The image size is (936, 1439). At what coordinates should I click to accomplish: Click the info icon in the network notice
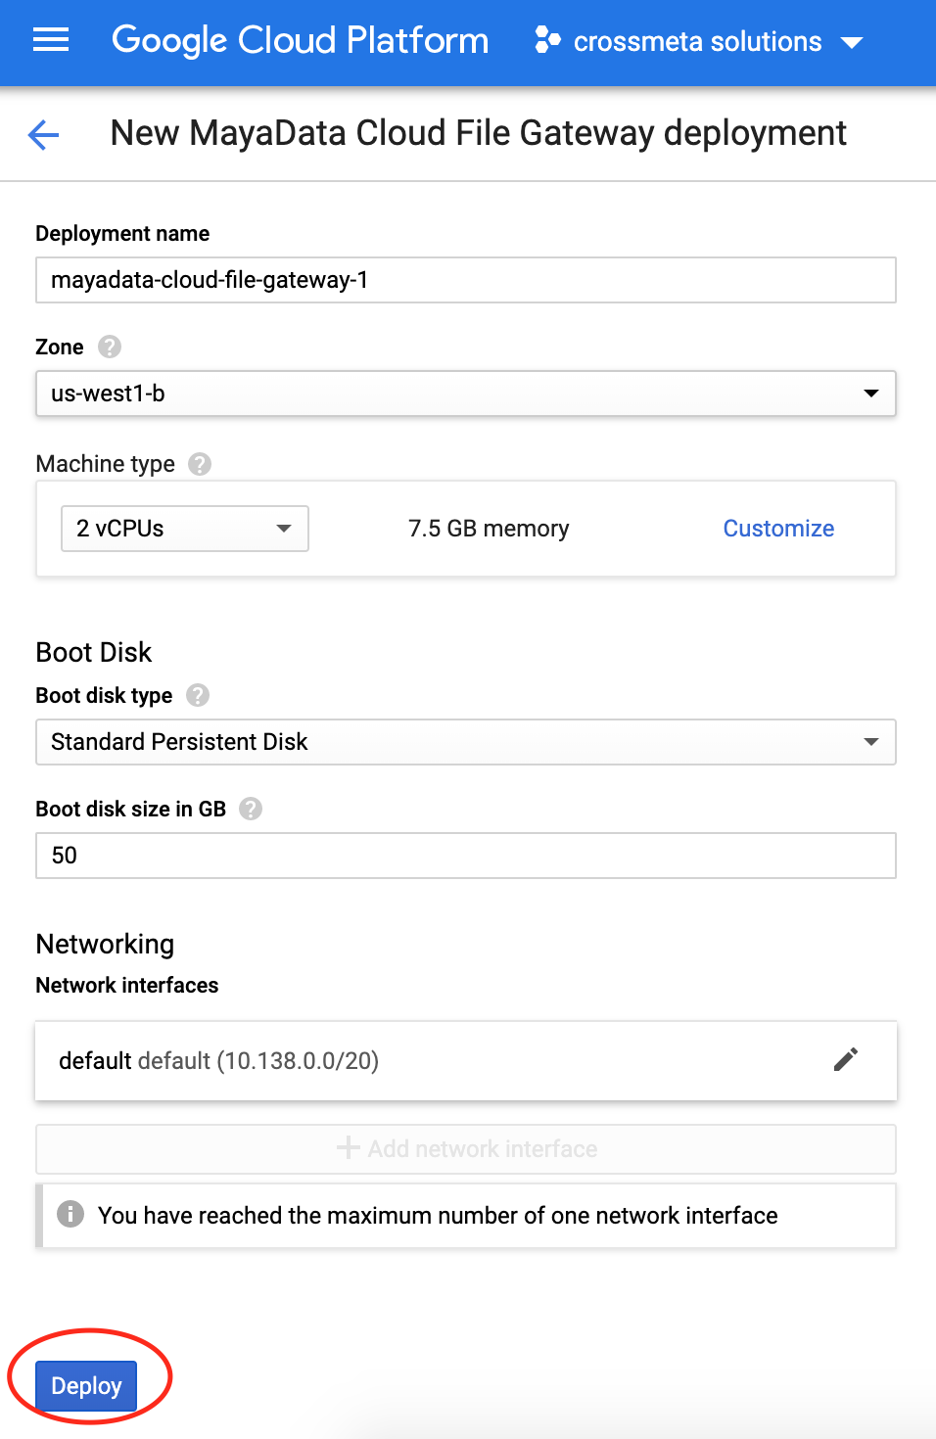click(70, 1215)
